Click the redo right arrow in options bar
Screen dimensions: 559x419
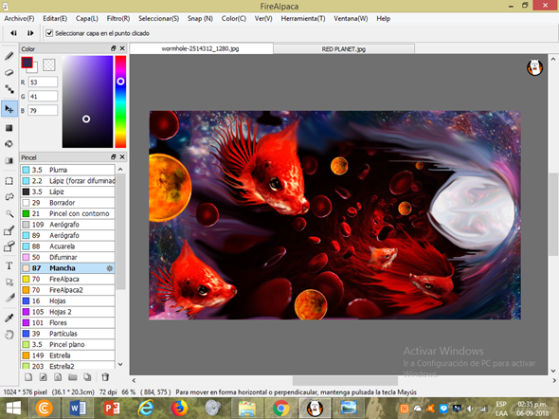(30, 33)
